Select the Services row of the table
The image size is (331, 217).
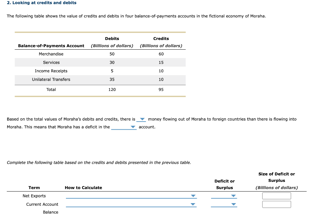[51, 62]
